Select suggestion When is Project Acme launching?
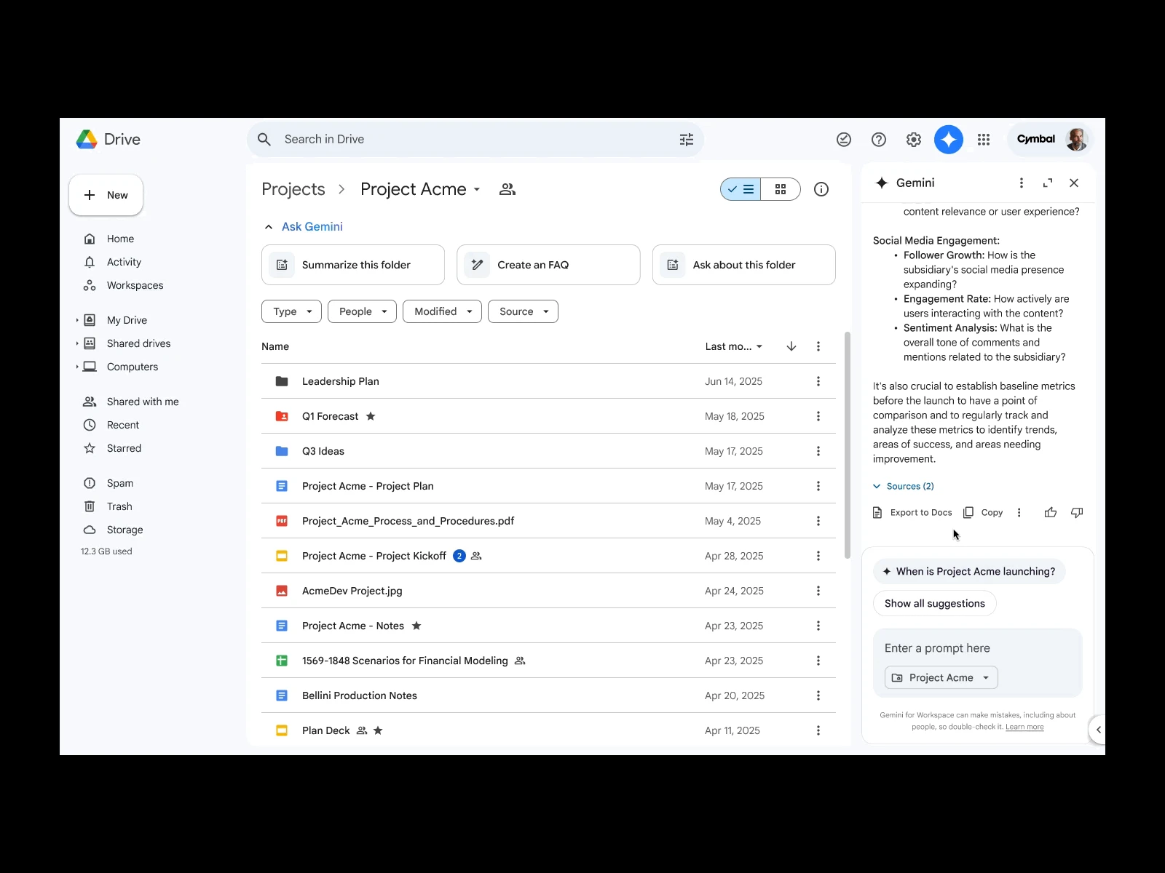The image size is (1165, 873). pyautogui.click(x=969, y=571)
